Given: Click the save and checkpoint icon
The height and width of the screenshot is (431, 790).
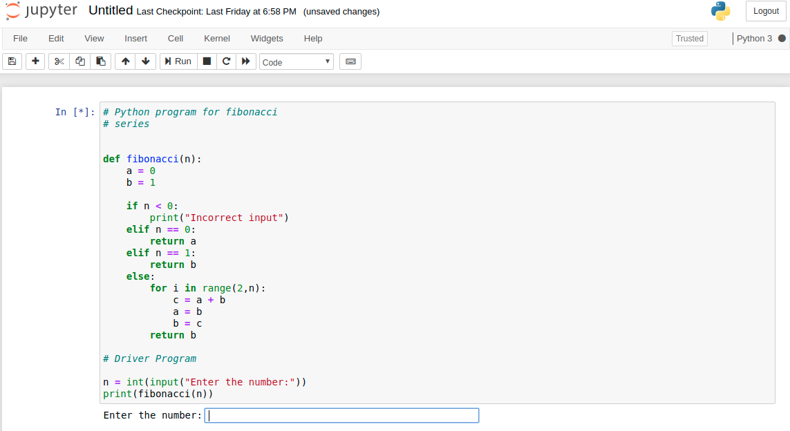Looking at the screenshot, I should (12, 61).
